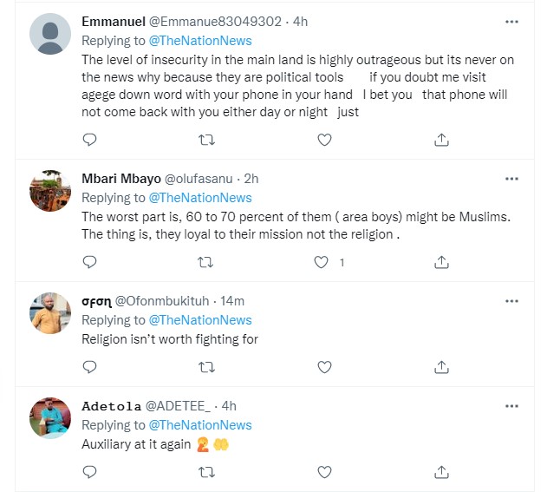Open the @Ofonmbukituh profile handle
The height and width of the screenshot is (492, 547).
pyautogui.click(x=166, y=300)
